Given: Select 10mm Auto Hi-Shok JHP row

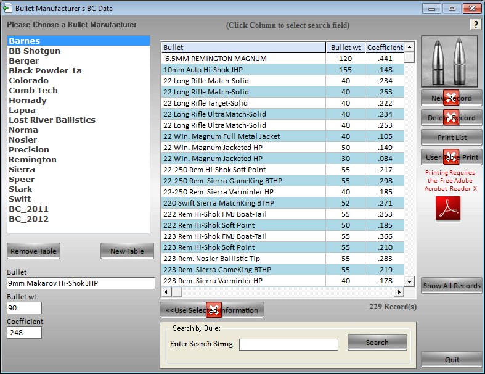Looking at the screenshot, I should (x=283, y=70).
